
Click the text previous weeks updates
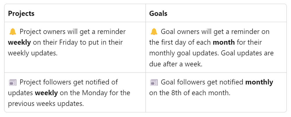tap(46, 104)
